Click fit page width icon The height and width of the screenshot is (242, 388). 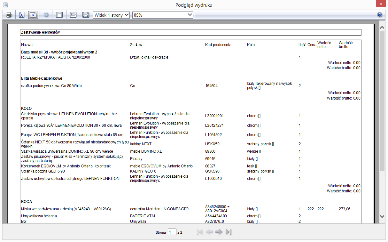tap(73, 15)
